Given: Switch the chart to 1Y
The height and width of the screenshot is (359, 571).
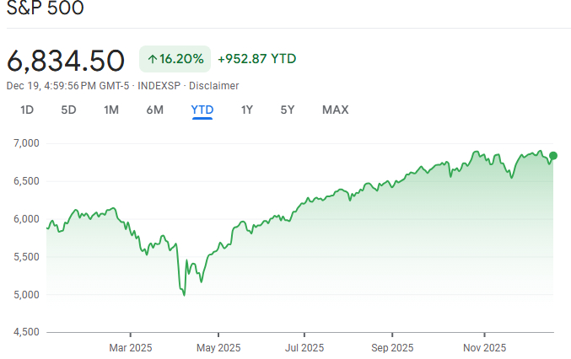Looking at the screenshot, I should tap(247, 110).
